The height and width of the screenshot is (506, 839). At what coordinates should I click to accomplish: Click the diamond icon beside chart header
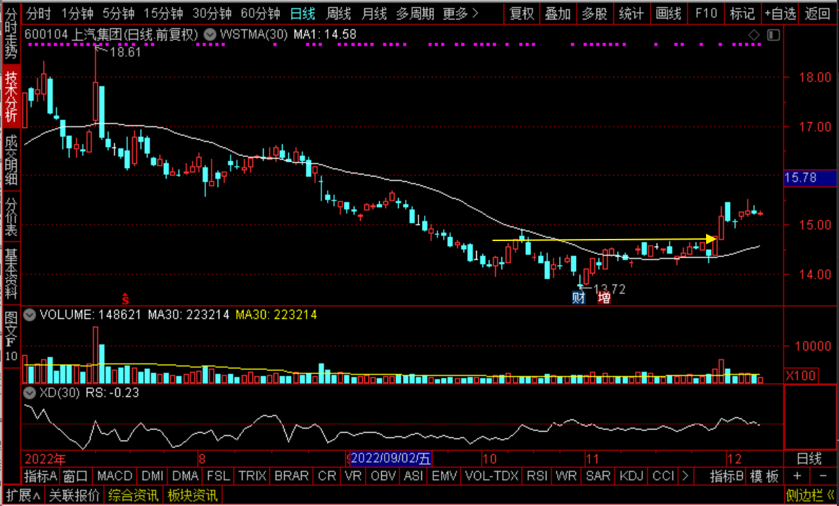pos(754,35)
